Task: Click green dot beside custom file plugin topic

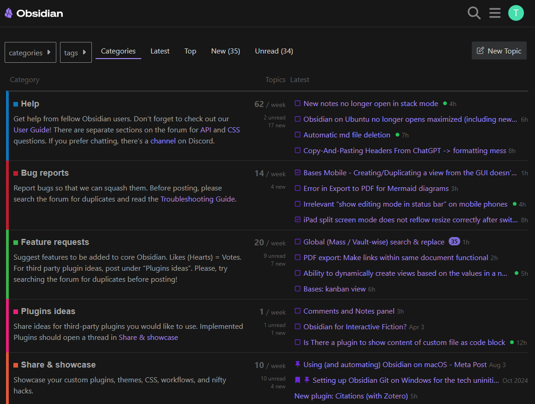Action: tap(512, 342)
